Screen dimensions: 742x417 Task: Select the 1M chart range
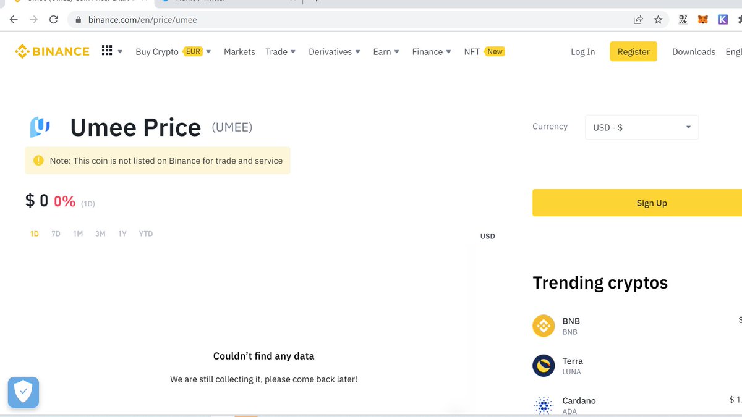tap(78, 234)
